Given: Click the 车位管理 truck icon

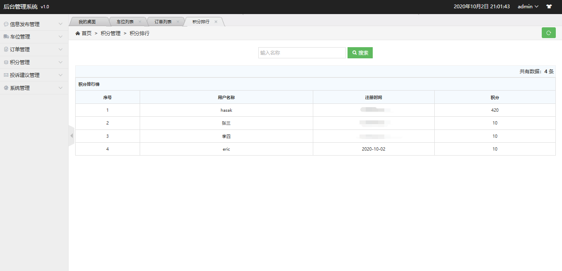Looking at the screenshot, I should tap(6, 37).
